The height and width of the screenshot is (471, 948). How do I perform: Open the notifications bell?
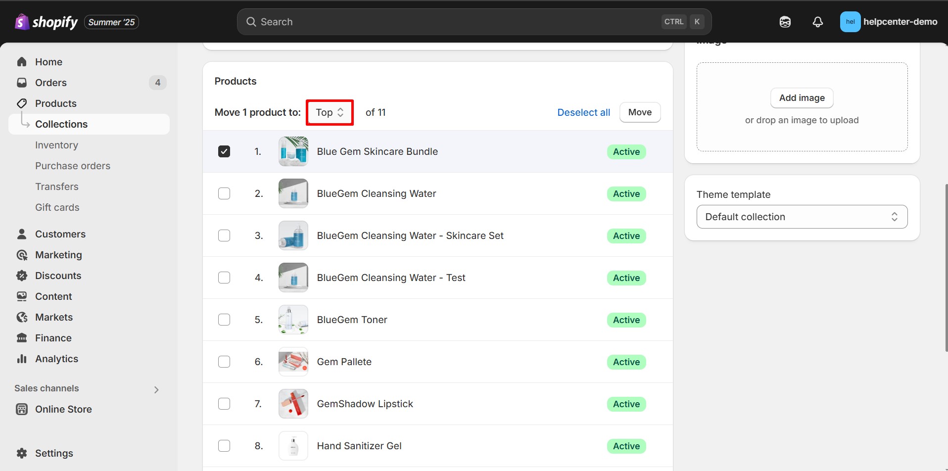pyautogui.click(x=817, y=22)
